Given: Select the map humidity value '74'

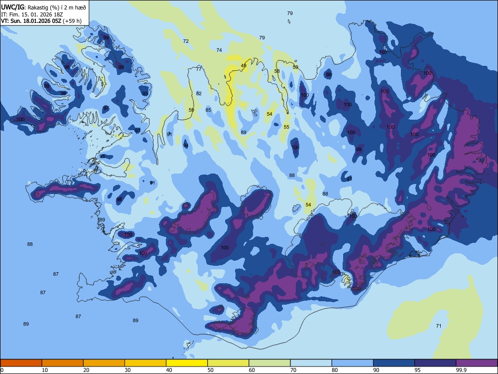Looking at the screenshot, I should point(219,50).
